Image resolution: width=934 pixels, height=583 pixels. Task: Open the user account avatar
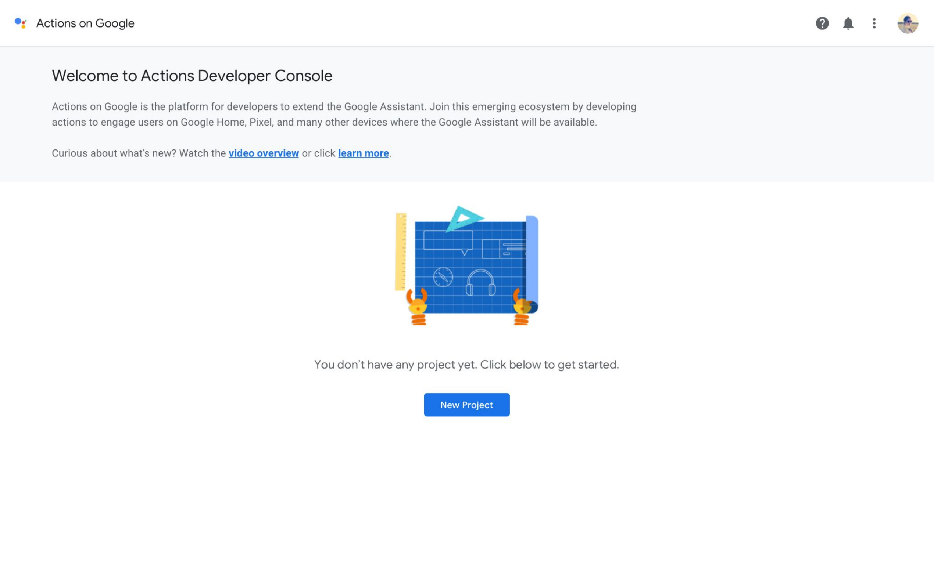908,23
